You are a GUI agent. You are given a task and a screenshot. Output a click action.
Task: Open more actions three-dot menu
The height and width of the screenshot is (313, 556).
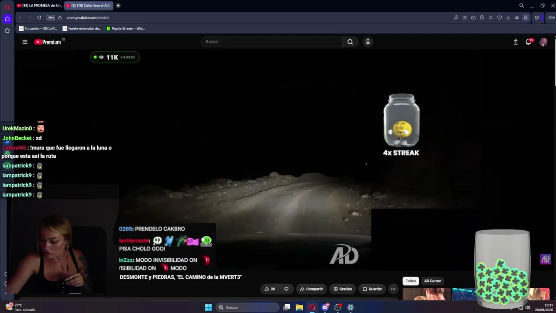pyautogui.click(x=393, y=289)
